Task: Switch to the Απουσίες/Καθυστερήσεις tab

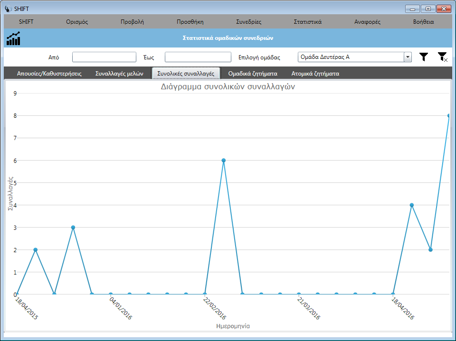Action: point(49,74)
